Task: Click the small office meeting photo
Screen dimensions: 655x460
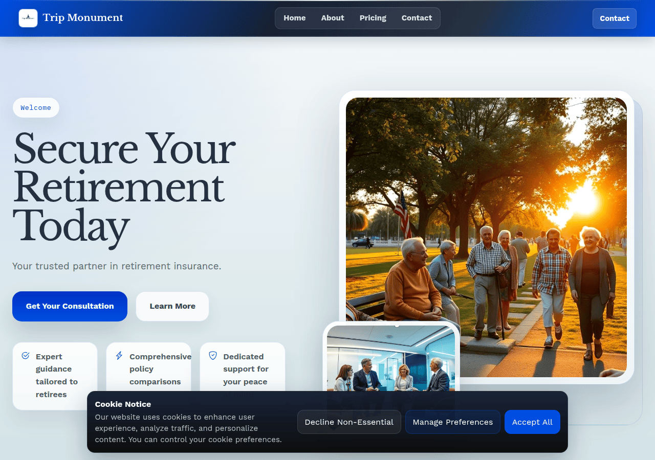Action: point(391,359)
